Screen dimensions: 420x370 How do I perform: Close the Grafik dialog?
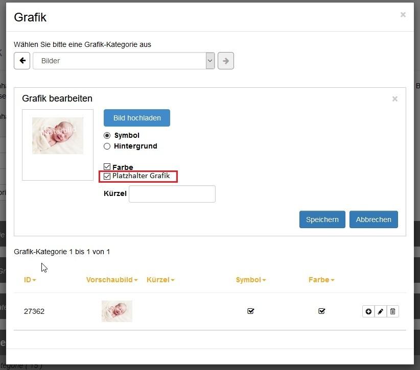coord(403,15)
